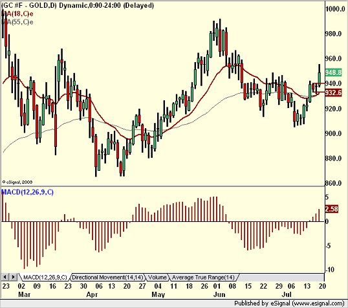Click the Apr month label on time axis
The height and width of the screenshot is (308, 348).
point(92,294)
